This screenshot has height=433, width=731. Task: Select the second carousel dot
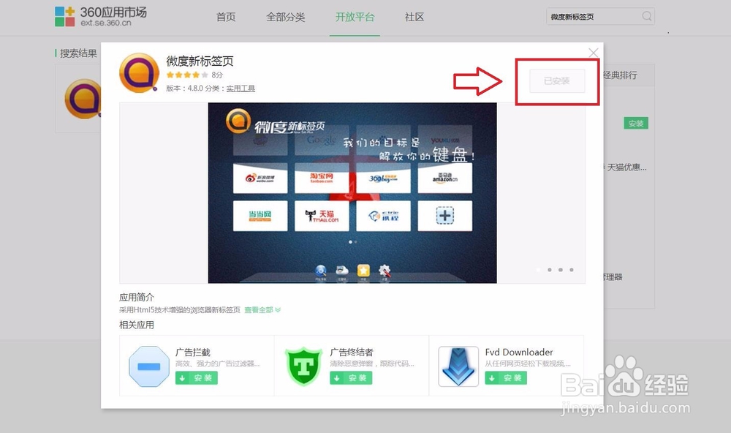550,270
